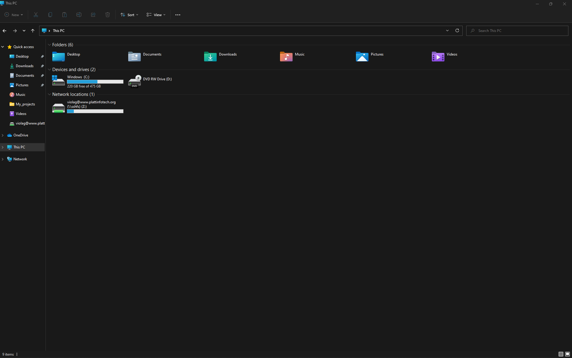Click the Delete trash can icon
This screenshot has width=572, height=358.
[x=108, y=15]
